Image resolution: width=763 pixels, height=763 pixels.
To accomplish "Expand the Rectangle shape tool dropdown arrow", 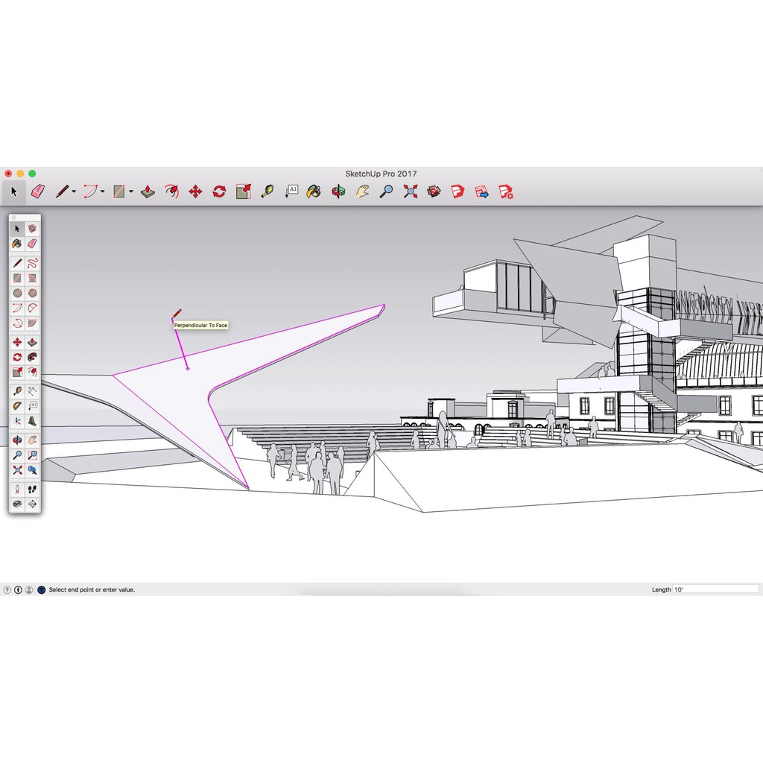I will point(130,192).
